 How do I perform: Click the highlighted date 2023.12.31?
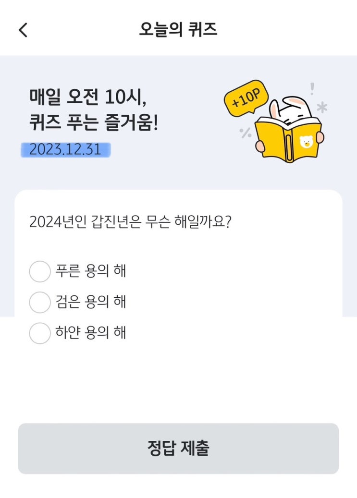coord(65,149)
